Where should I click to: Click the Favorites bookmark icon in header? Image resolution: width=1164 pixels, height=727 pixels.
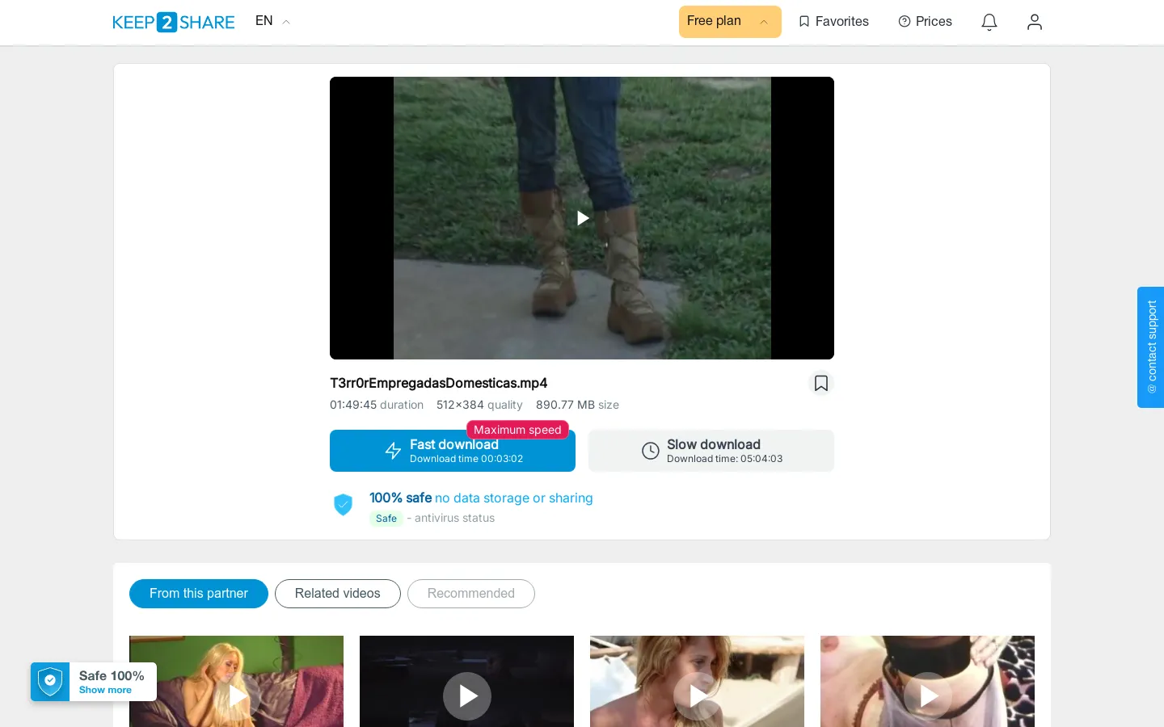[x=804, y=22]
